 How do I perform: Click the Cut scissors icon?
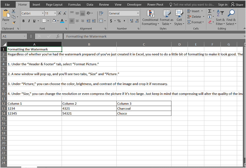click(13, 11)
